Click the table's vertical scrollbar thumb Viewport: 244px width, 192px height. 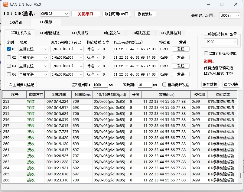click(241, 176)
